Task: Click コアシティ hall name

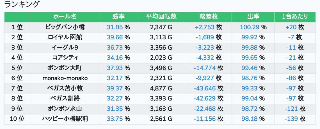Action: click(65, 58)
